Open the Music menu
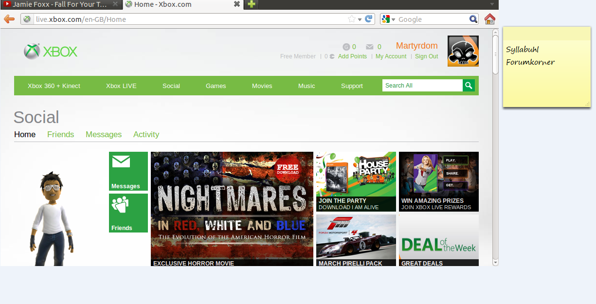This screenshot has width=596, height=304. [x=307, y=86]
